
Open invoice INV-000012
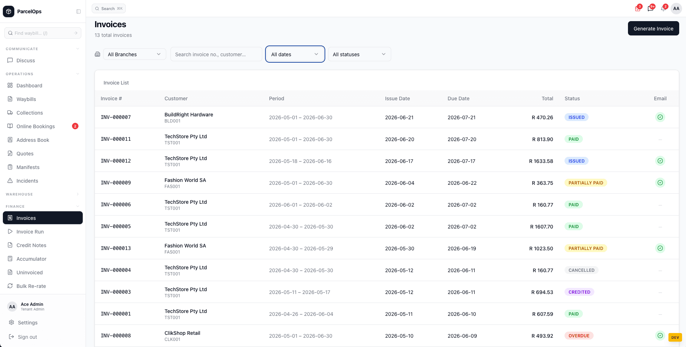tap(116, 161)
